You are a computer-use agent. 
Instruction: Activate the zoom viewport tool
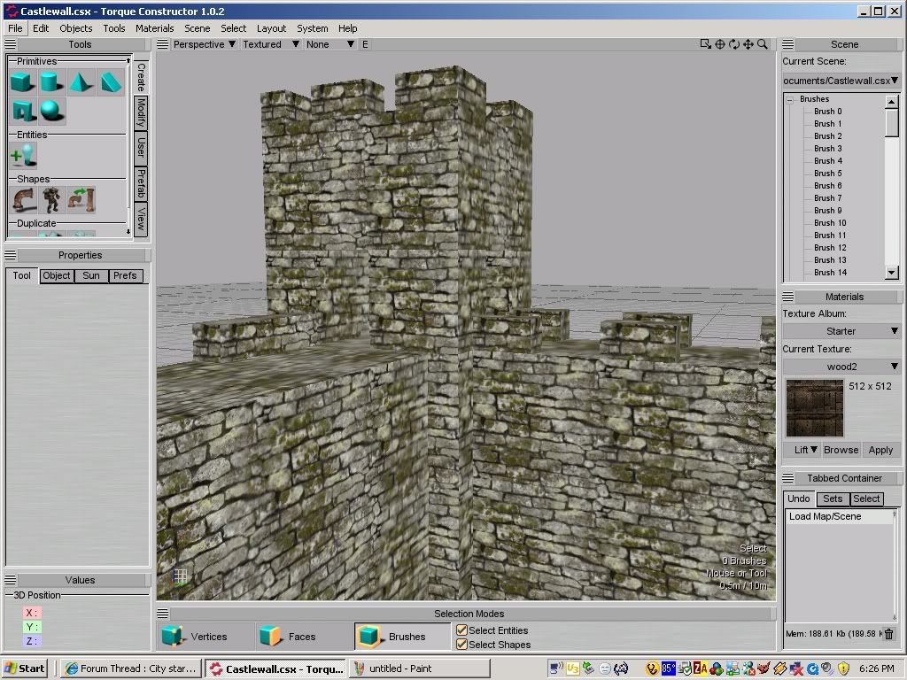click(x=764, y=42)
